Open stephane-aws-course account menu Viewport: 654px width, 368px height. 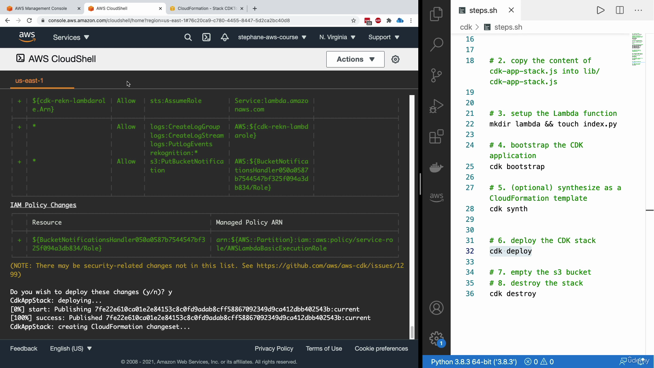click(272, 37)
